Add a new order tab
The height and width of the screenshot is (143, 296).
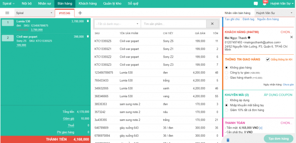(80, 13)
